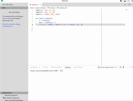This screenshot has height=101, width=133.
Task: Click in the terminal prompt input
Action: 62,71
